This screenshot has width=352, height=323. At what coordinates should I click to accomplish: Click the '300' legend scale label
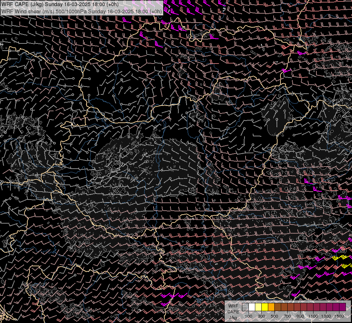coord(261,316)
